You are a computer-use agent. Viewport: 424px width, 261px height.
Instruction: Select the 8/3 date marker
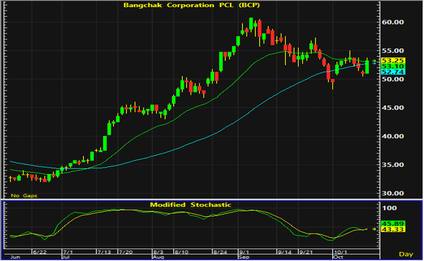[x=158, y=252]
